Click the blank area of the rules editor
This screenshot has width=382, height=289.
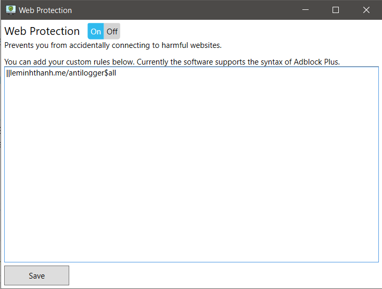191,172
